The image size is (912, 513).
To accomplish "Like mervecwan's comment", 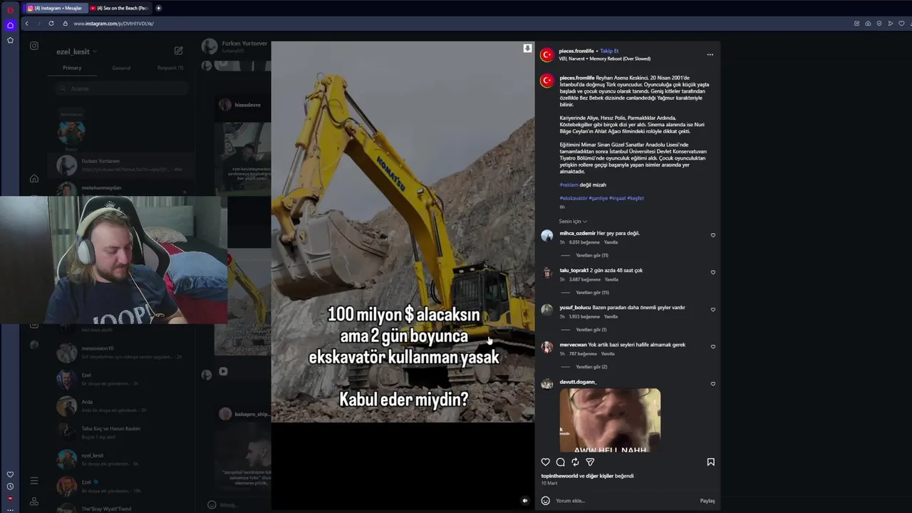I will (713, 346).
